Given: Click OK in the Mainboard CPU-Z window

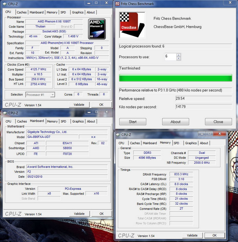Looking at the screenshot, I should tap(101, 214).
